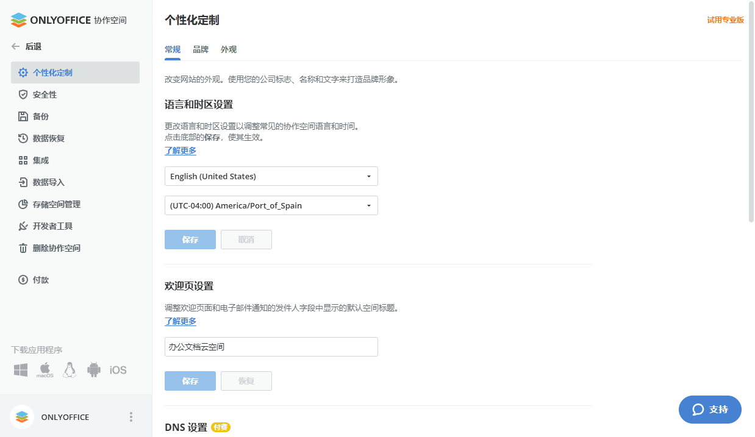
Task: Download the macOS desktop app
Action: point(45,370)
